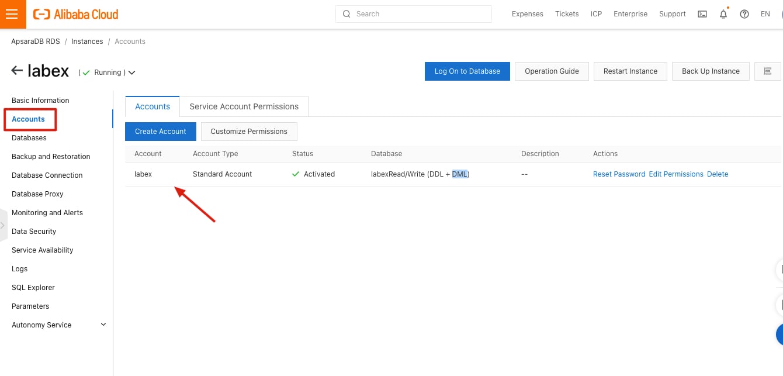
Task: Click labexRead/Write (DDL + DML) cell
Action: (420, 174)
